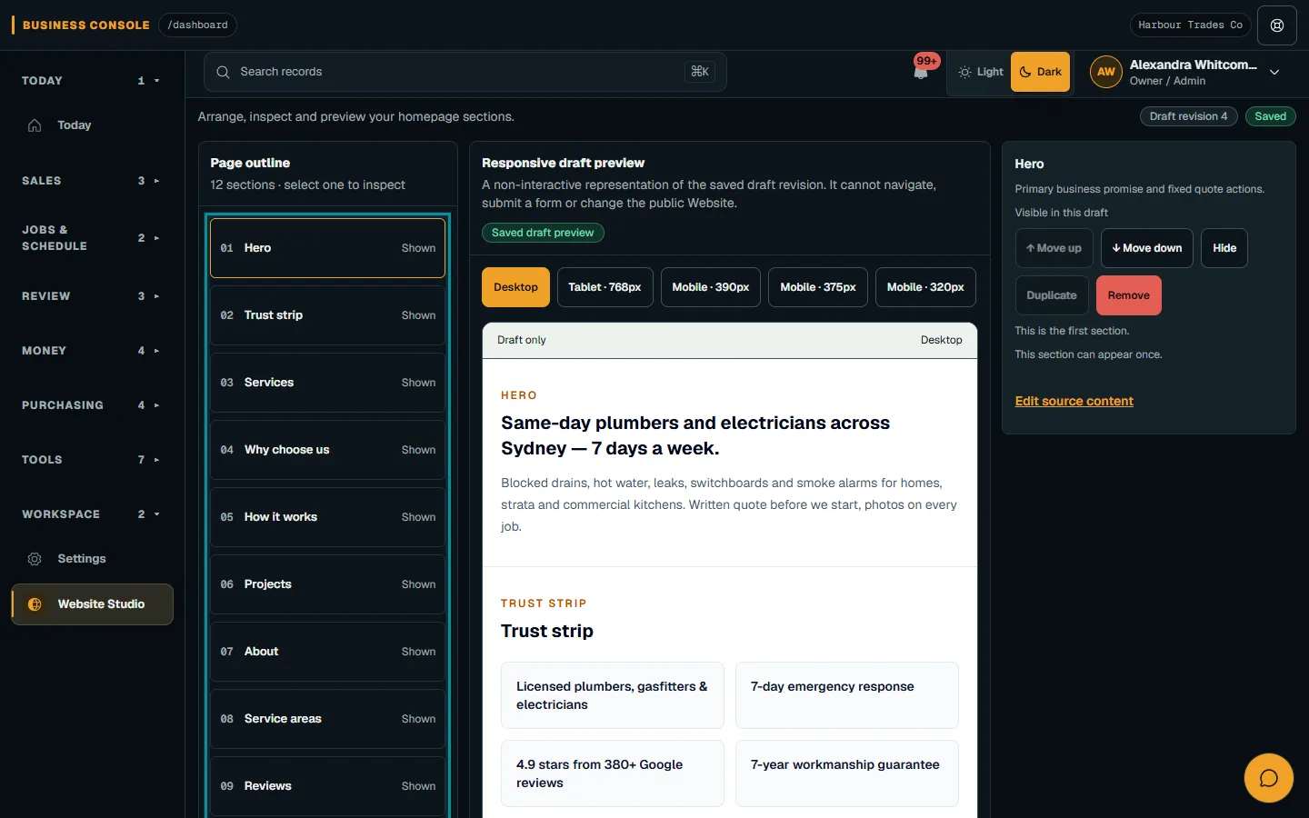The image size is (1309, 818).
Task: Click the search magnifier icon
Action: (223, 72)
